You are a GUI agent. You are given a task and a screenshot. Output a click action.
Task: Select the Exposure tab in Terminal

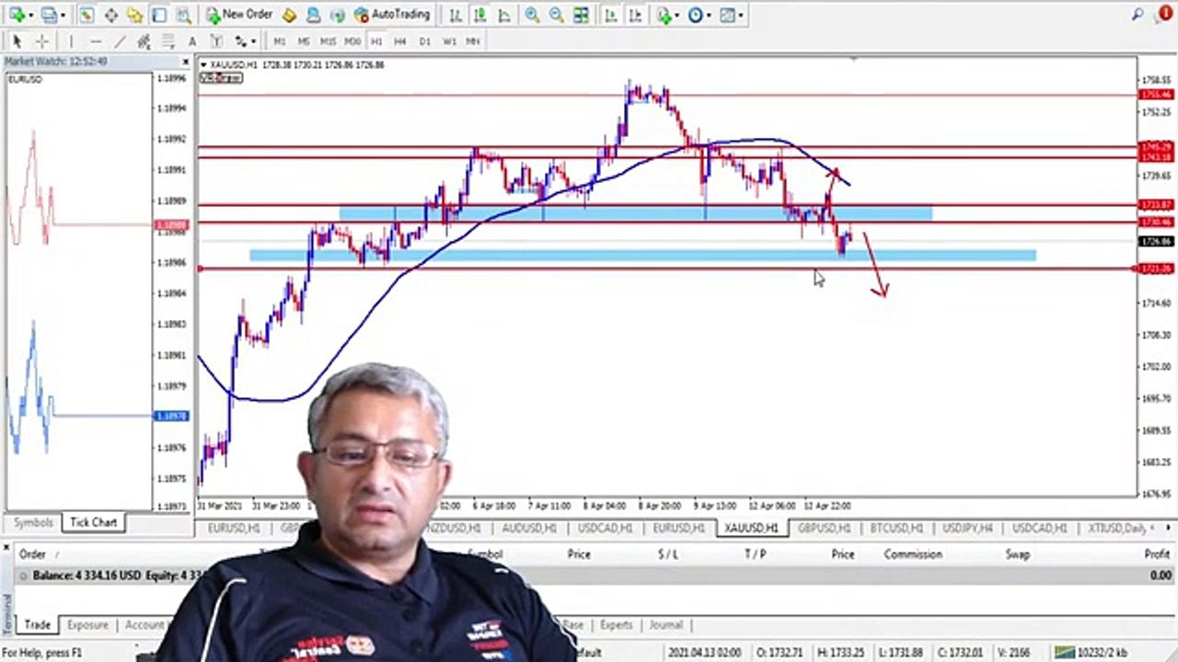click(x=87, y=625)
